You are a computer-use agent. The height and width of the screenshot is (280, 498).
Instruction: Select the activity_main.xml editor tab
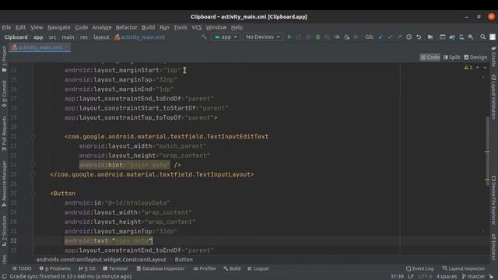pyautogui.click(x=40, y=47)
